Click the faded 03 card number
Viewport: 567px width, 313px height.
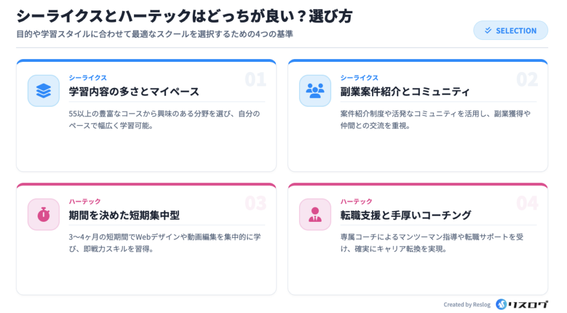click(255, 204)
